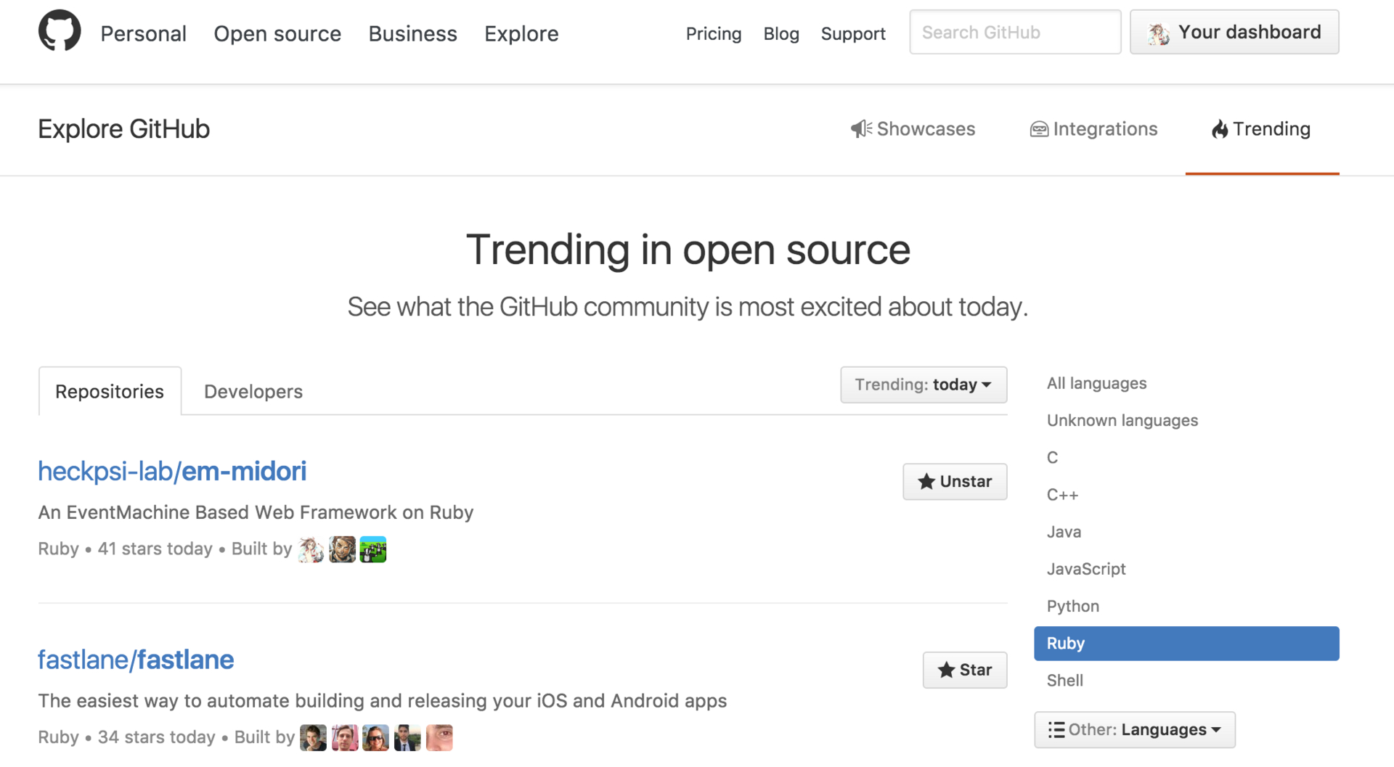Open Integrations via its icon

pyautogui.click(x=1039, y=129)
